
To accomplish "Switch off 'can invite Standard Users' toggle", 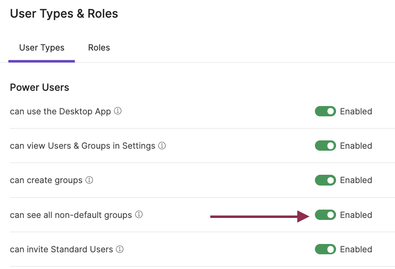I will pos(325,249).
